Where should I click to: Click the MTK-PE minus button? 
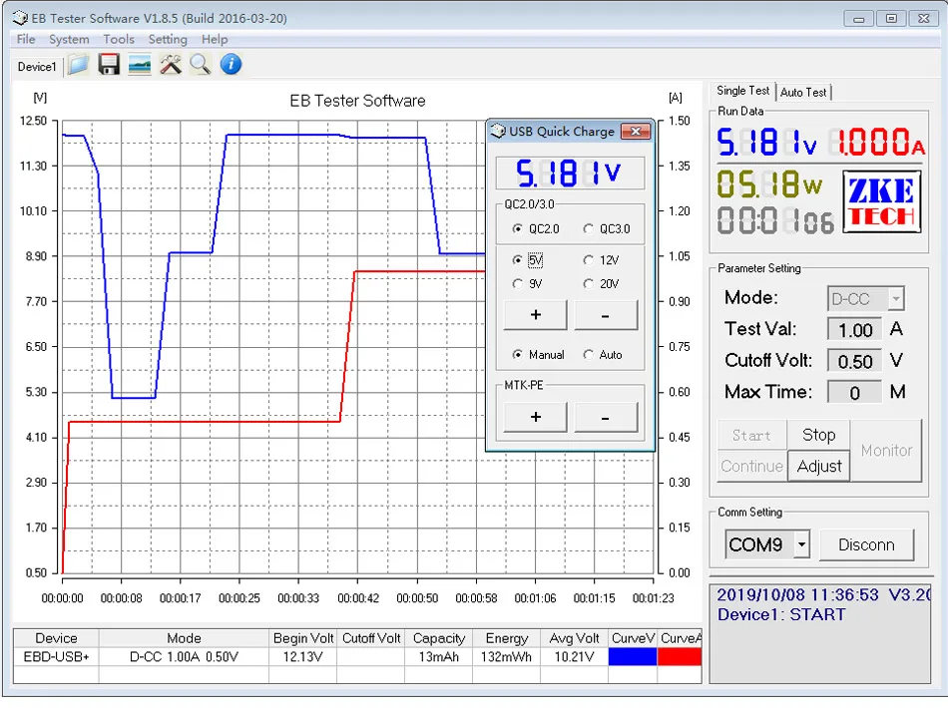[606, 418]
